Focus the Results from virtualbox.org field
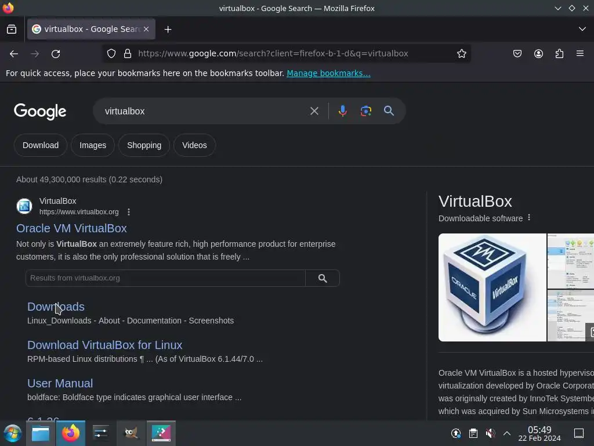 pos(165,278)
